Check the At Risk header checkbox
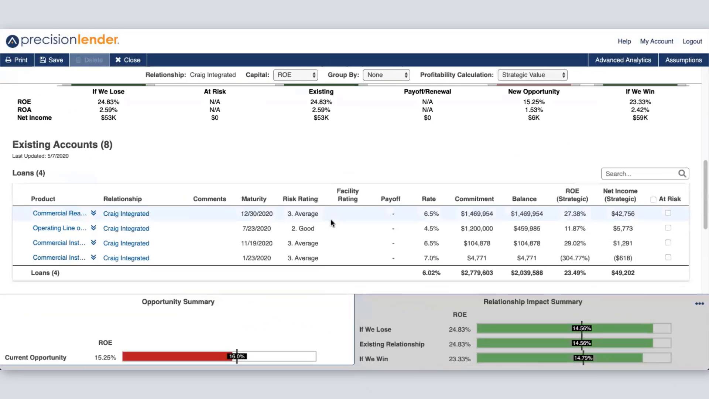The height and width of the screenshot is (399, 709). [x=653, y=199]
